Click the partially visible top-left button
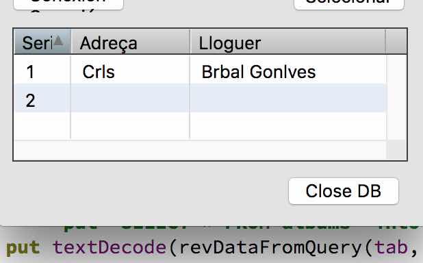423x263 pixels. coord(68,4)
